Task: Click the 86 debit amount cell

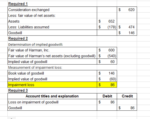Action: (x=107, y=102)
